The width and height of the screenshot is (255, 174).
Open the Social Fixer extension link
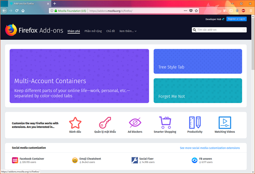click(146, 159)
